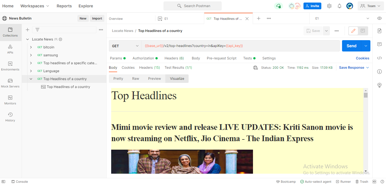Open the code snippet icon
This screenshot has height=185, width=386.
tap(379, 58)
